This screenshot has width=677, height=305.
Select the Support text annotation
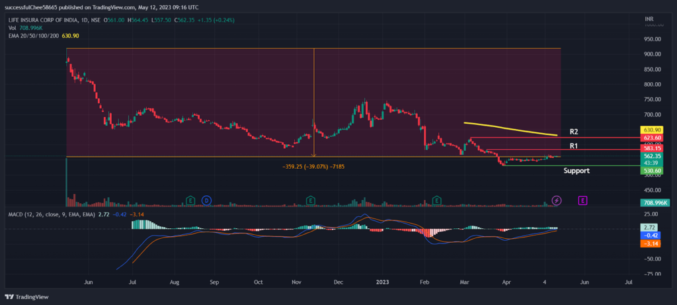click(x=577, y=171)
